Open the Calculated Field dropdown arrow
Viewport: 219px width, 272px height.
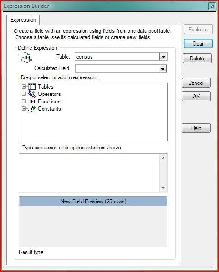click(x=163, y=69)
